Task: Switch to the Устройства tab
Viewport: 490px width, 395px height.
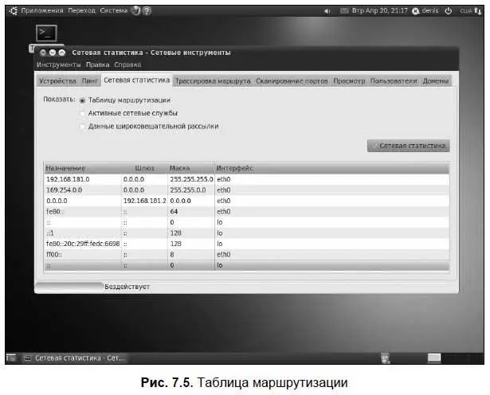Action: coord(57,81)
